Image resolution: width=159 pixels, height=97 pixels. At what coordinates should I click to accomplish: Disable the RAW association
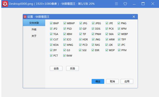pos(64,56)
